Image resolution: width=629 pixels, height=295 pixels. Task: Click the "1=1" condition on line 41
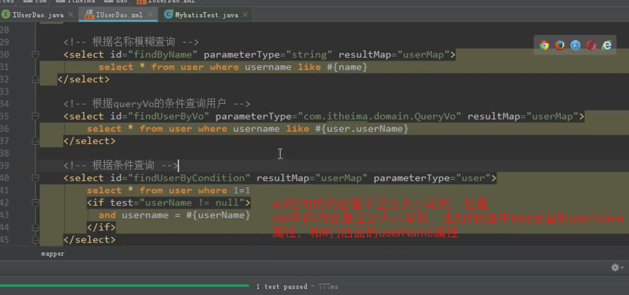(241, 190)
